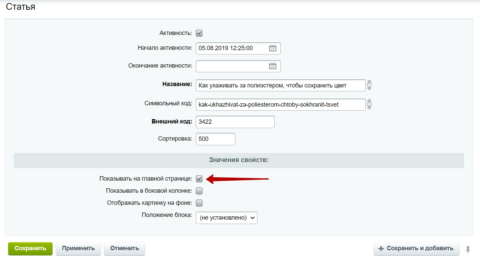Uncheck Показывать на главной странице checkbox
480x262 pixels.
click(199, 179)
